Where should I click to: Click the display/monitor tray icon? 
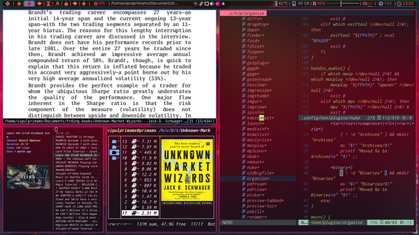click(x=207, y=4)
